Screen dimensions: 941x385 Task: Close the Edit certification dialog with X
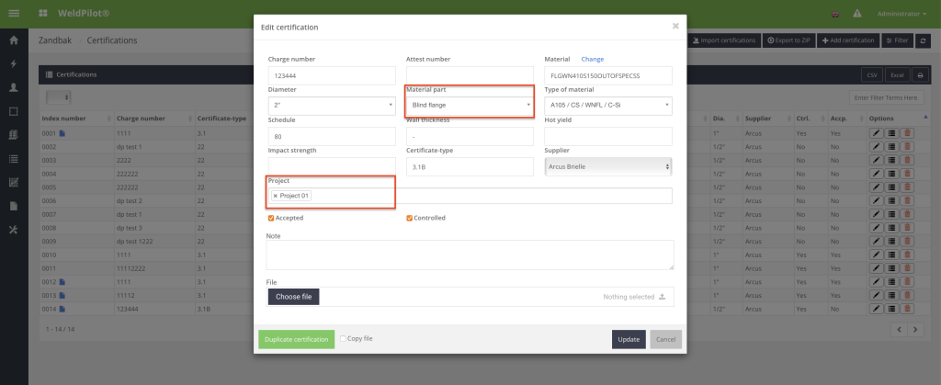click(675, 26)
